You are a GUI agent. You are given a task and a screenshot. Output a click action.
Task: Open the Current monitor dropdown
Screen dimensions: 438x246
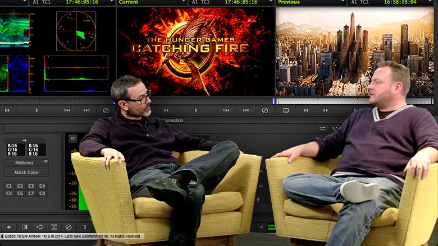[x=152, y=2]
